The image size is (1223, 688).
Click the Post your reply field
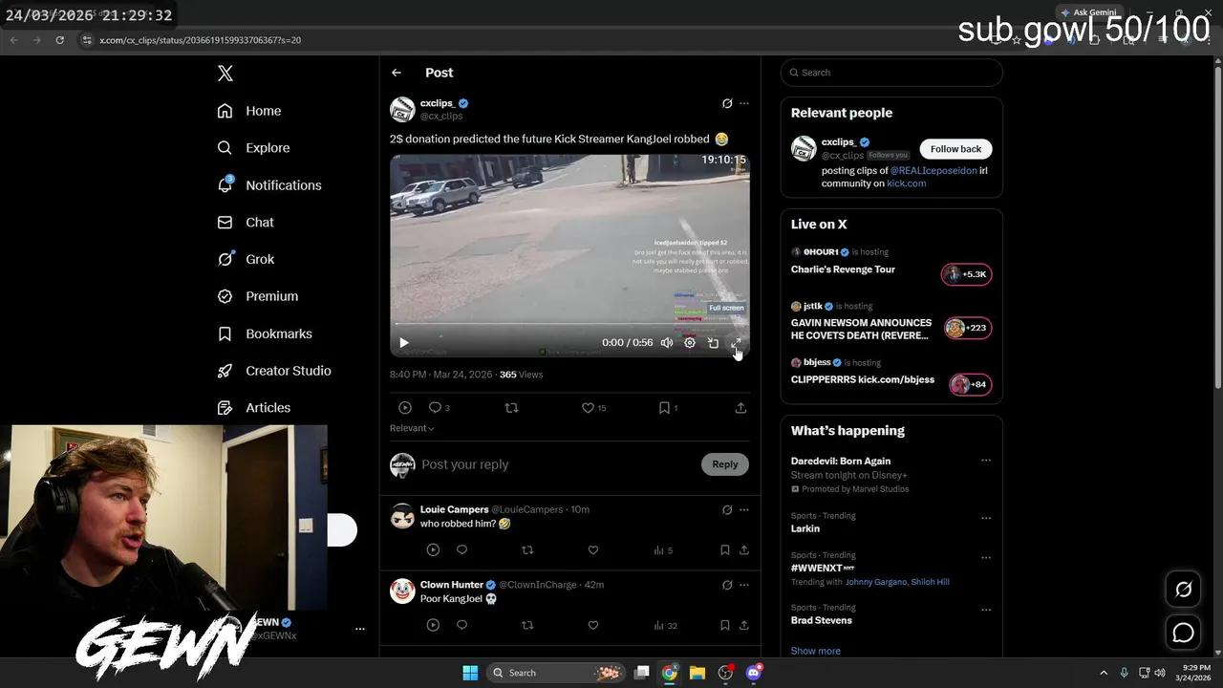tap(557, 464)
